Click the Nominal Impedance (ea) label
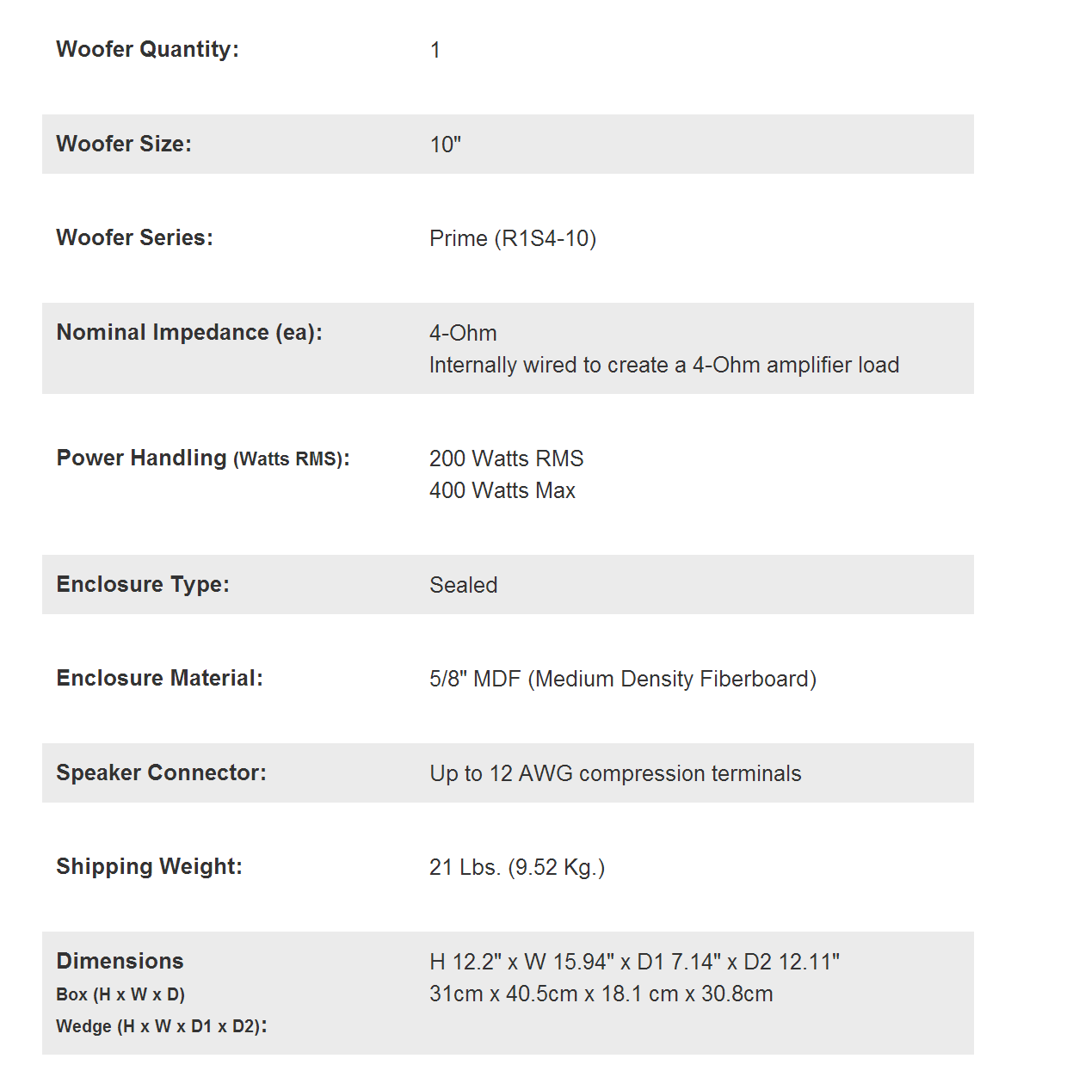Image resolution: width=1085 pixels, height=1083 pixels. click(189, 333)
